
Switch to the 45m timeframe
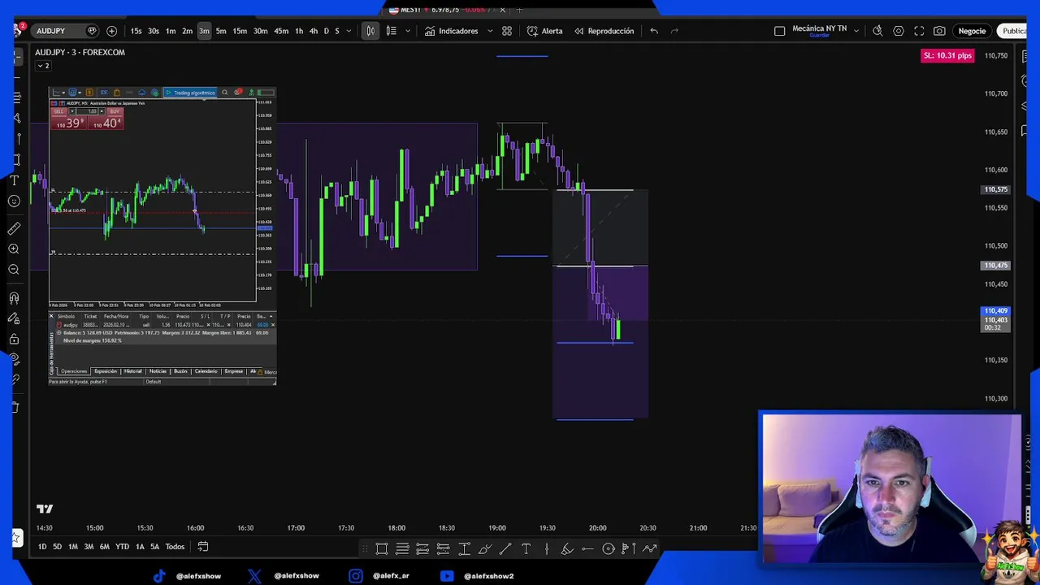tap(281, 31)
